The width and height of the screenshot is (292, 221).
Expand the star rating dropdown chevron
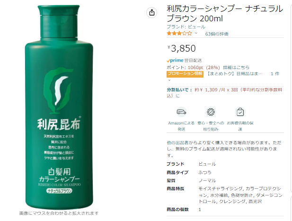pyautogui.click(x=196, y=33)
